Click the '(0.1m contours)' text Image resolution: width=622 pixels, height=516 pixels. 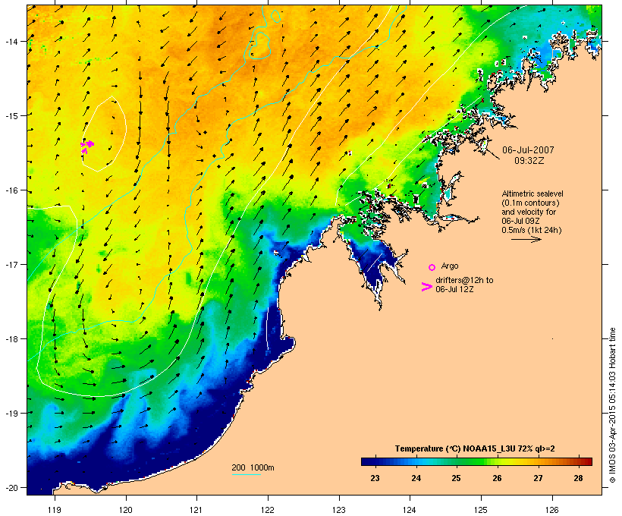tap(530, 203)
